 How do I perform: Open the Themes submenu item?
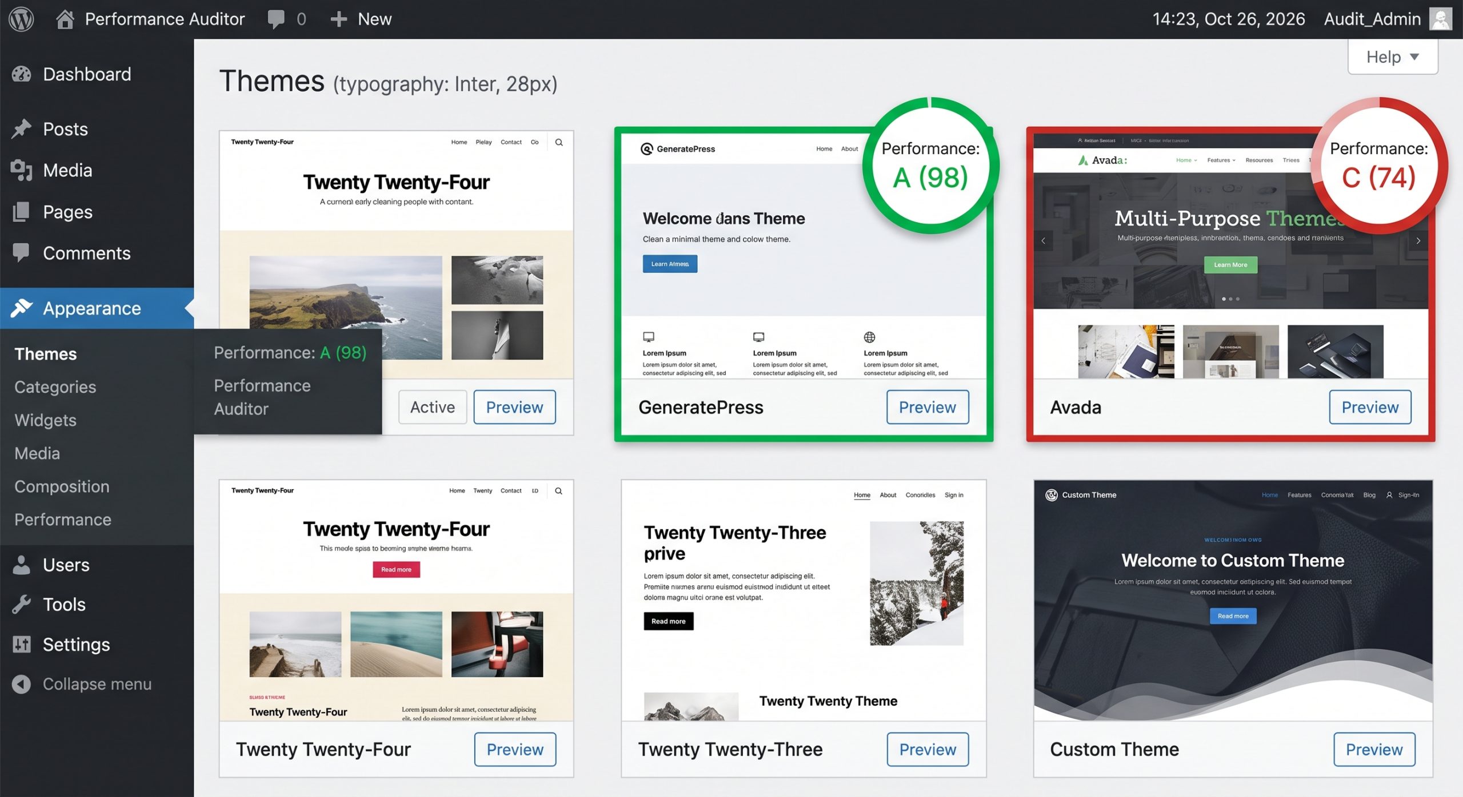pyautogui.click(x=46, y=354)
